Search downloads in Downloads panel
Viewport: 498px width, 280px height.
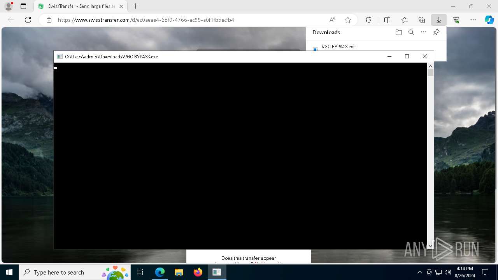411,32
